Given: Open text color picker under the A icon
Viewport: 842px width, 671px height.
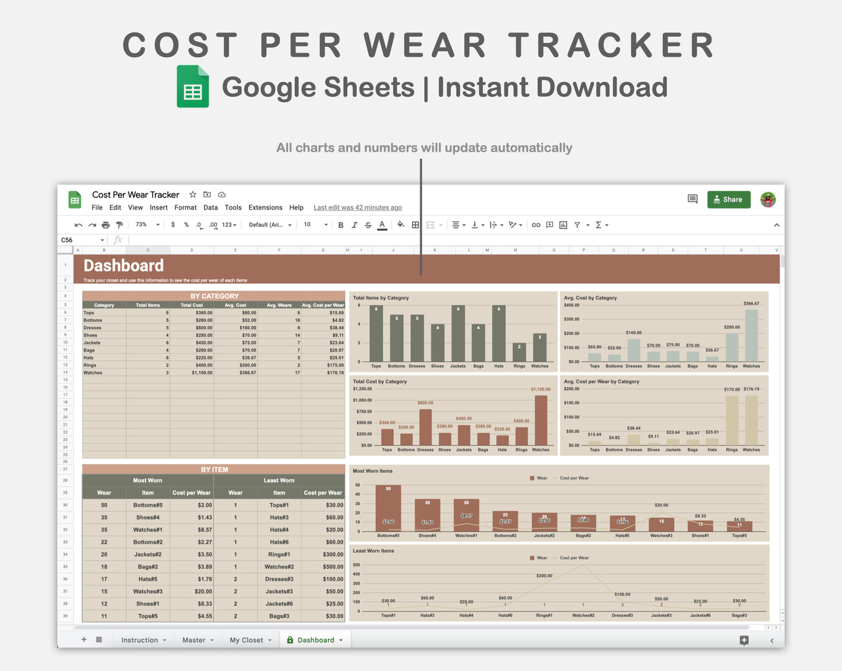Looking at the screenshot, I should (x=382, y=224).
